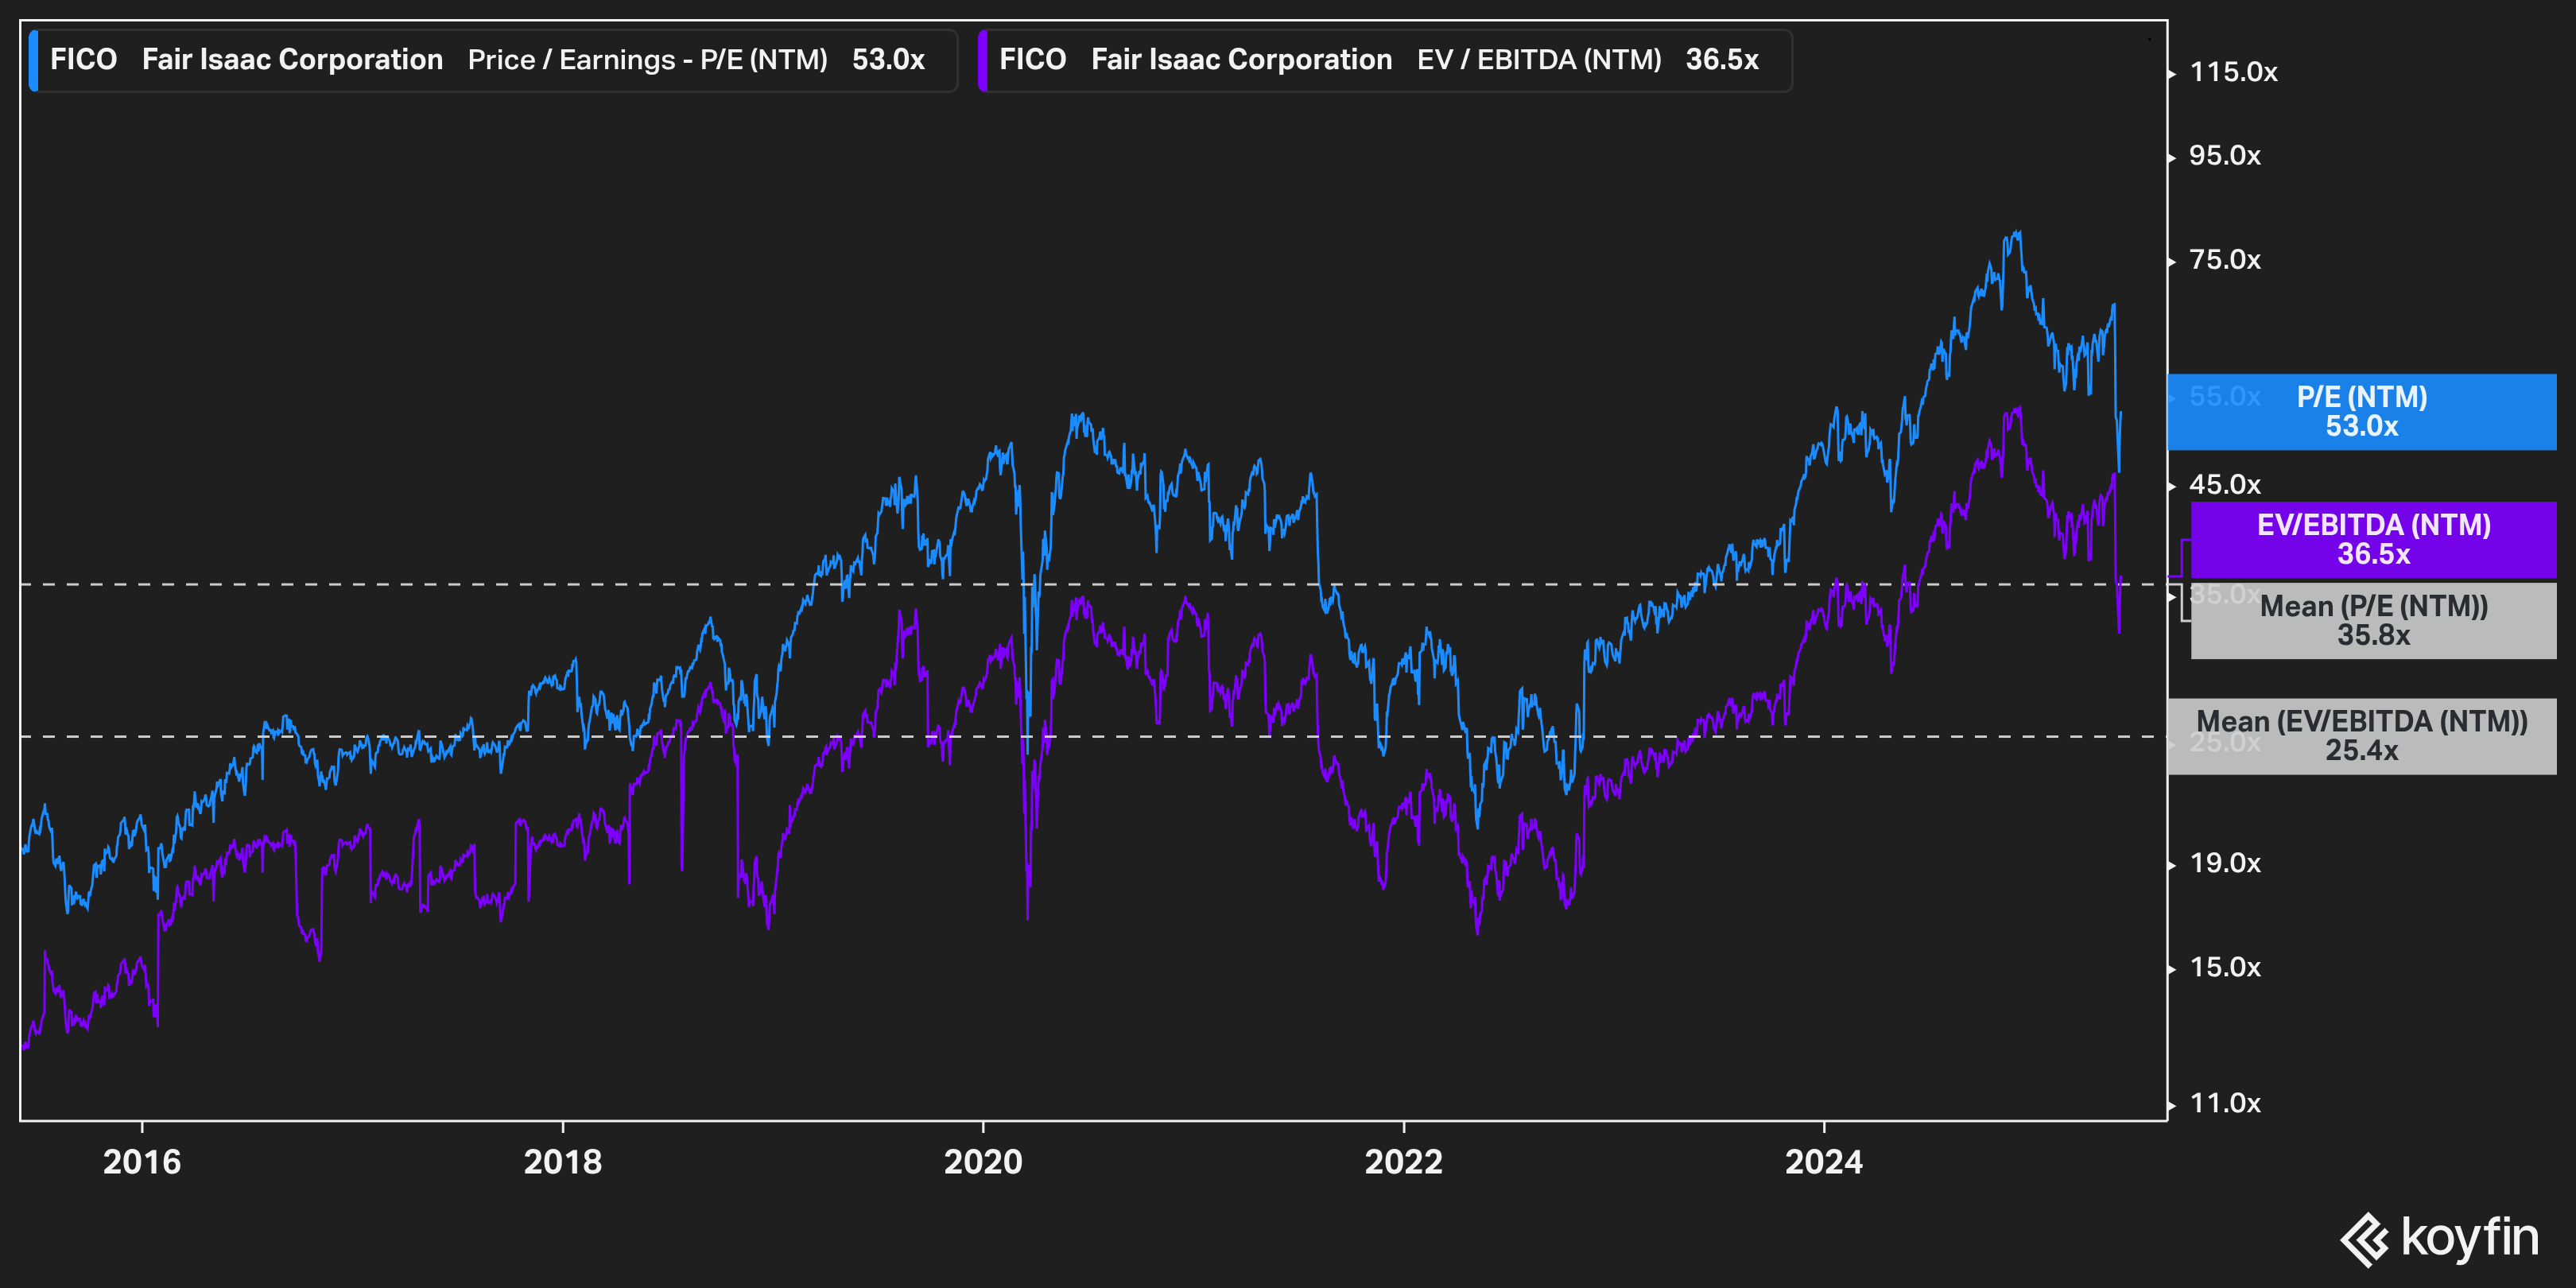Screen dimensions: 2576x1288
Task: Click the 2016 x-axis label
Action: pyautogui.click(x=142, y=1162)
